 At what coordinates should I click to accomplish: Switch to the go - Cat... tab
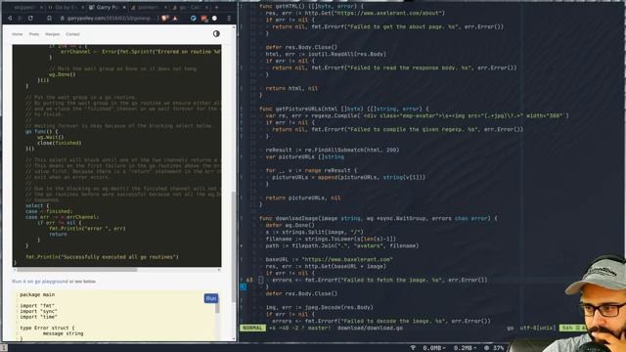tap(189, 7)
